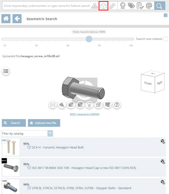Click the fulltext search input field
Viewport: 169px width, 194px height.
[x=47, y=6]
